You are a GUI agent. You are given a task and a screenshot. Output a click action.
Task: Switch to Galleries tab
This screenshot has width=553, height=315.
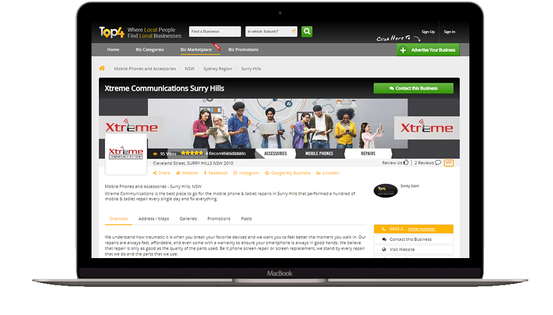coord(188,219)
